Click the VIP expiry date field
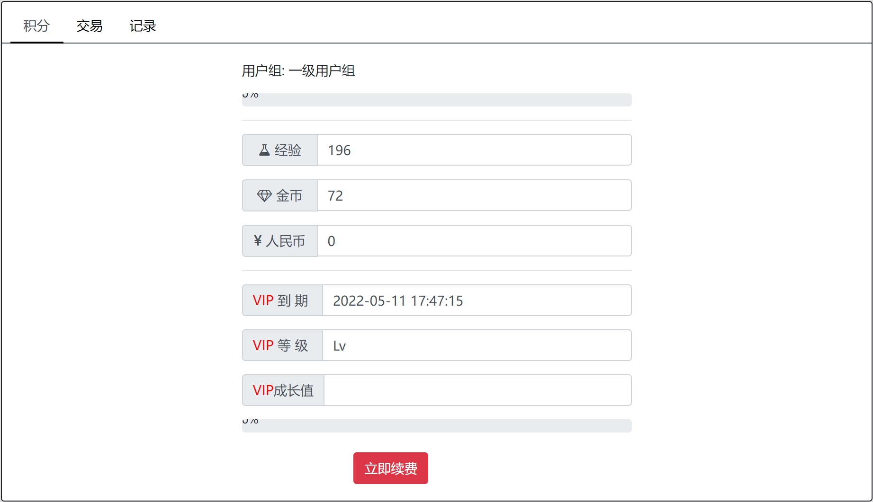 click(x=476, y=300)
